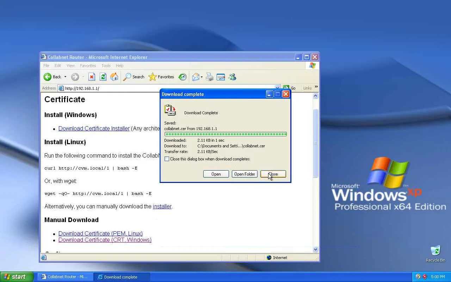Open the Favorites menu in the menu bar
The height and width of the screenshot is (282, 451).
88,66
